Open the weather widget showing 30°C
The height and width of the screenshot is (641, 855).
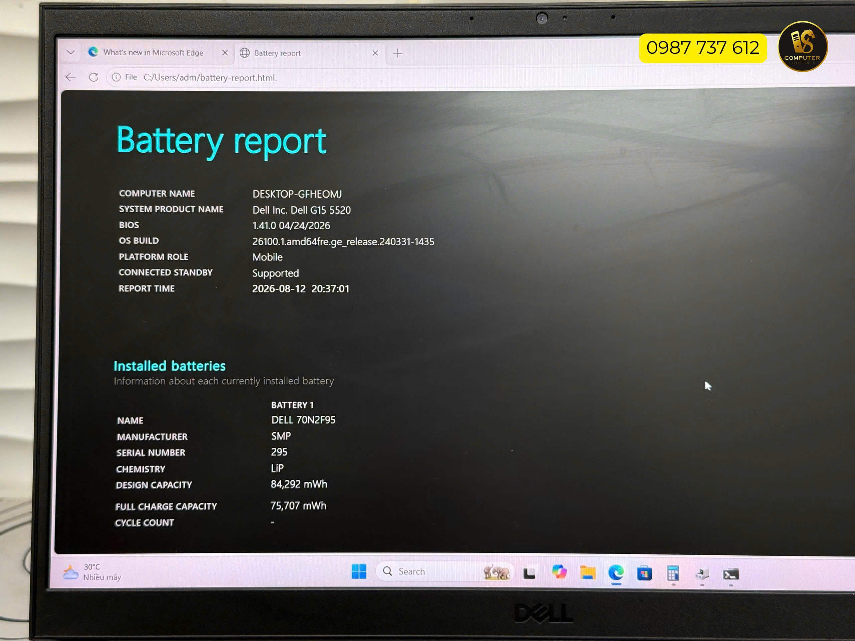[x=92, y=572]
